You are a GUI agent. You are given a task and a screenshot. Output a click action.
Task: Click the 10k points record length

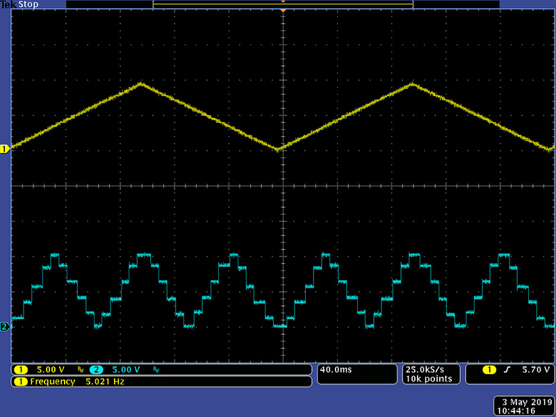pyautogui.click(x=429, y=379)
